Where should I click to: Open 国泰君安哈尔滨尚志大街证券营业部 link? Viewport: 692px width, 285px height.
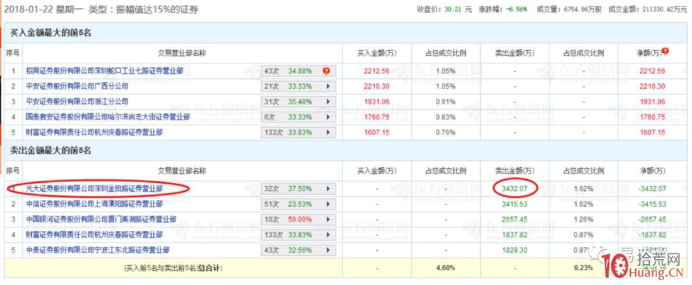pyautogui.click(x=108, y=117)
